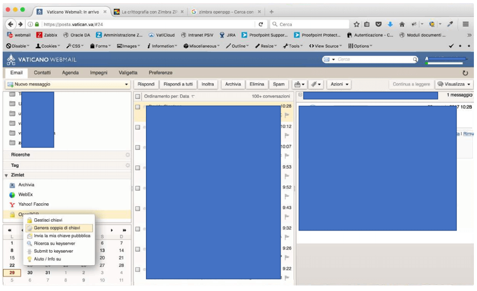Screen dimensions: 477x291
Task: Open the browser home page icon
Action: [x=402, y=24]
